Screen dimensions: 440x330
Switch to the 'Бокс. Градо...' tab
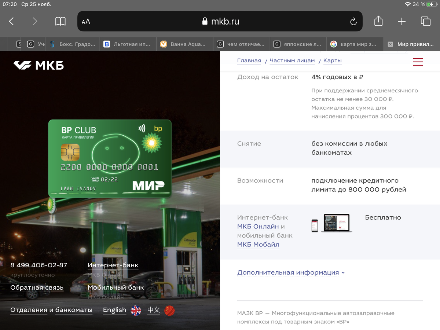coord(72,44)
